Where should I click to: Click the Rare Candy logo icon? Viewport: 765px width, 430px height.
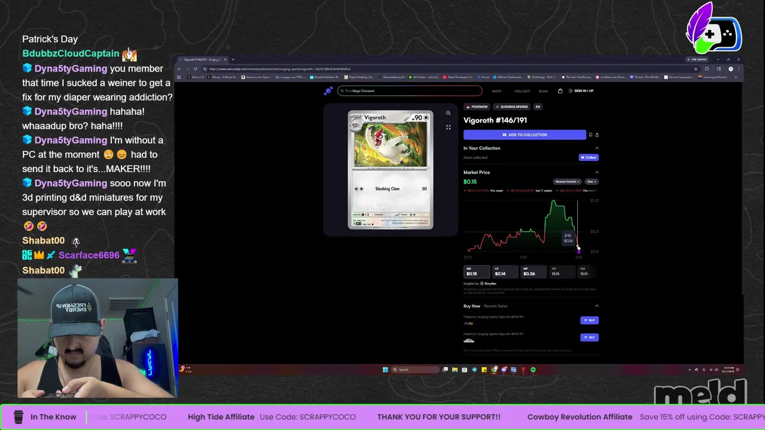pyautogui.click(x=328, y=91)
